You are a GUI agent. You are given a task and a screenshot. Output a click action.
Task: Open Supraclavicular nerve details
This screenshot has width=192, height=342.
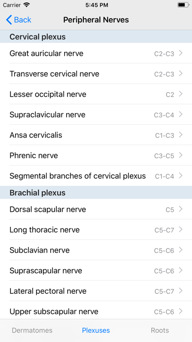click(x=96, y=114)
